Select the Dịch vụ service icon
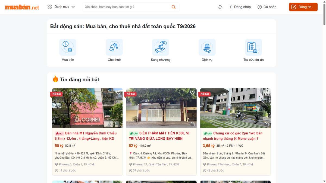The height and width of the screenshot is (183, 326). [x=207, y=47]
